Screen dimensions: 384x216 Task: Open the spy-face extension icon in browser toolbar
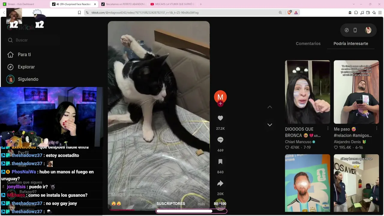pos(350,13)
